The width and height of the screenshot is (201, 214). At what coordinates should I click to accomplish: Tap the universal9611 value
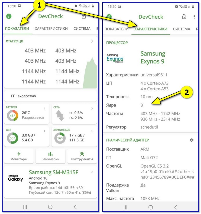154,75
